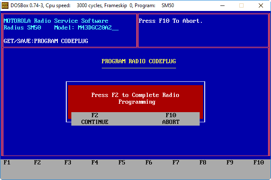The image size is (271, 180).
Task: Select F10 in the bottom key bar
Action: 258,162
